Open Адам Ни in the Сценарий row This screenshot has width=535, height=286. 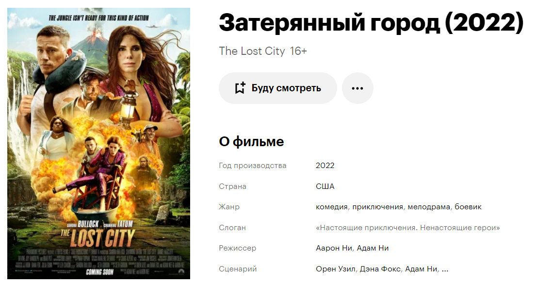click(x=421, y=269)
